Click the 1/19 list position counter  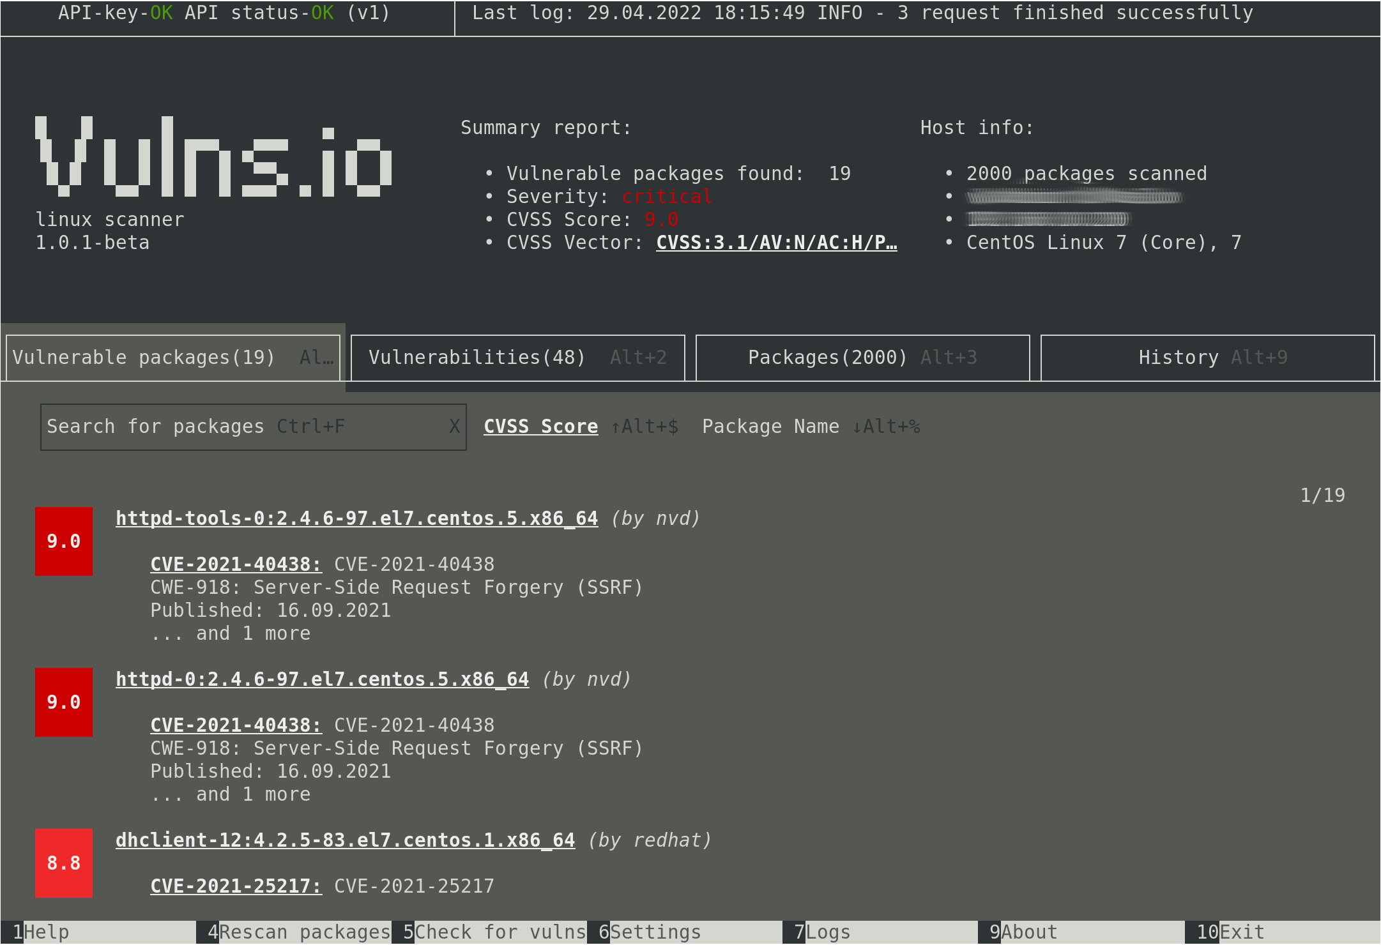point(1323,495)
